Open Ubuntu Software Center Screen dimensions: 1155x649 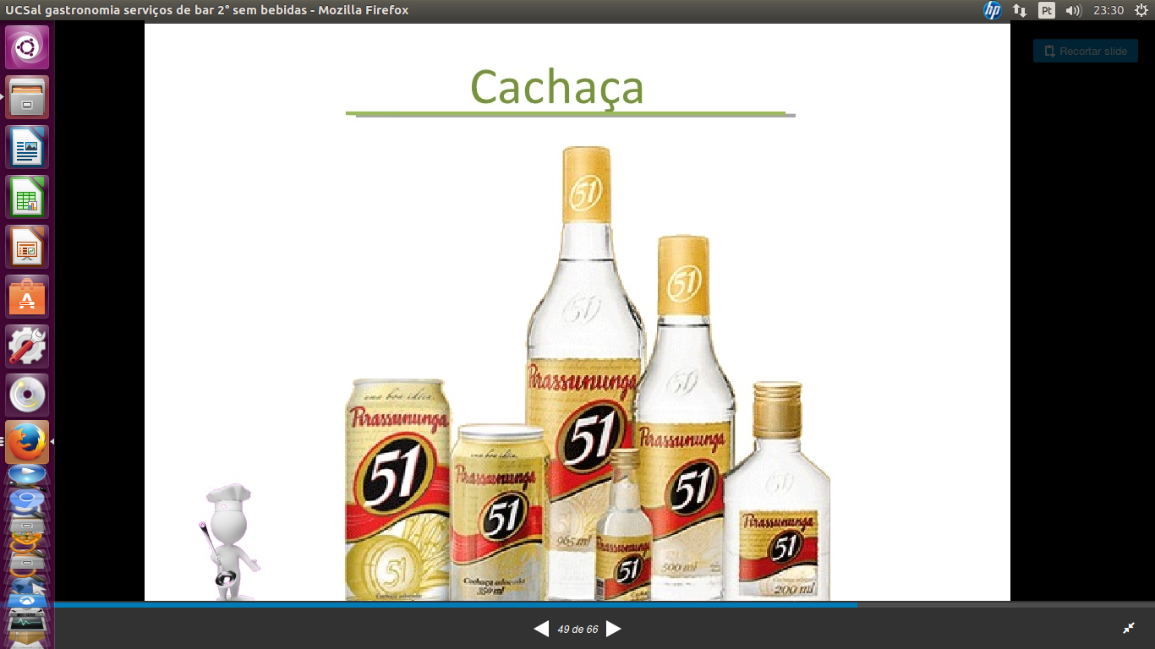[27, 297]
